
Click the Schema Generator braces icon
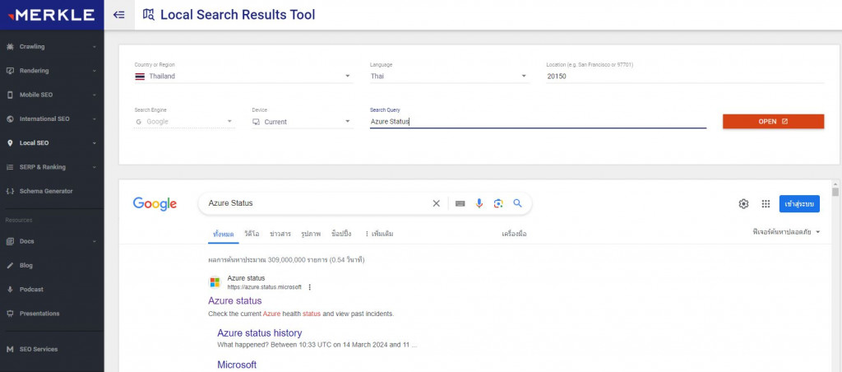coord(10,192)
